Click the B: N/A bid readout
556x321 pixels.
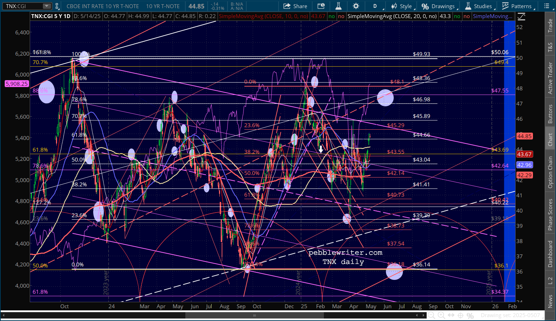point(237,4)
